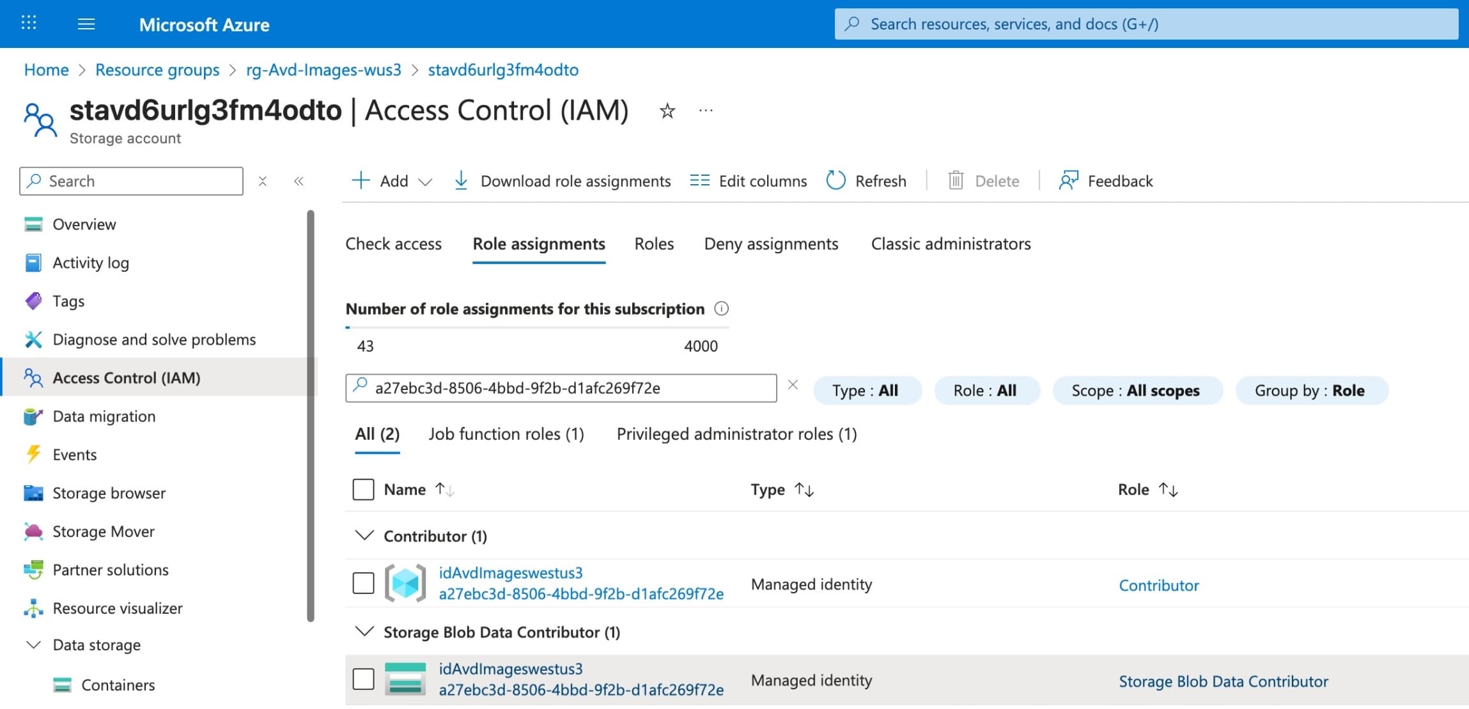This screenshot has height=709, width=1469.
Task: Open the more options ellipsis beside title
Action: coord(706,111)
